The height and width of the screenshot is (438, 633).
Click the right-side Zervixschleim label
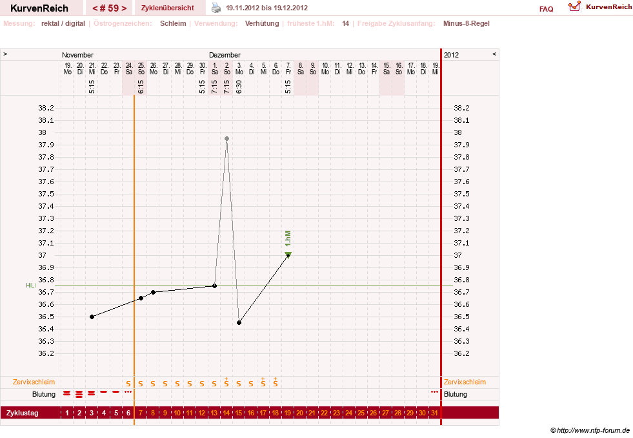[x=465, y=382]
